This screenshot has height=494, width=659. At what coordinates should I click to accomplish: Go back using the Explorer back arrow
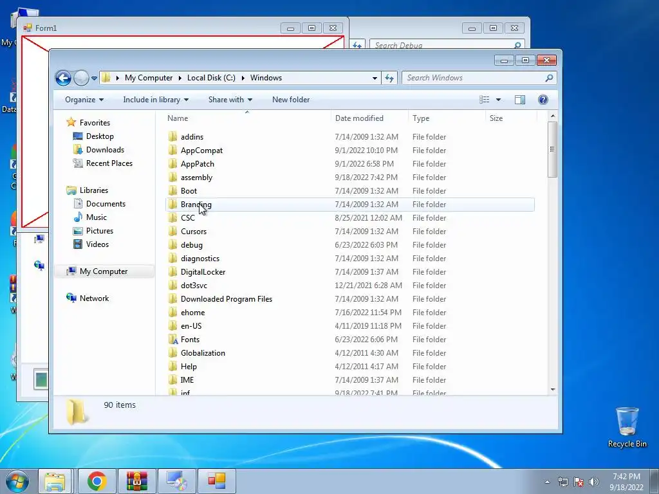64,78
